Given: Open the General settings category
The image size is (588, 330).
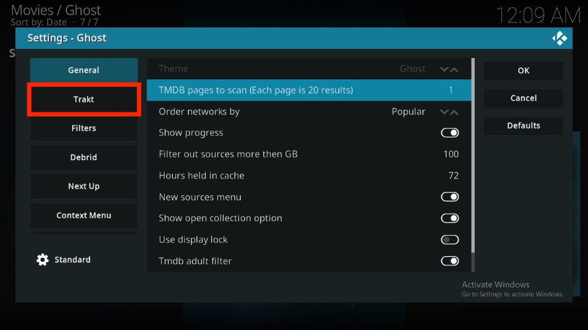Looking at the screenshot, I should pyautogui.click(x=84, y=70).
